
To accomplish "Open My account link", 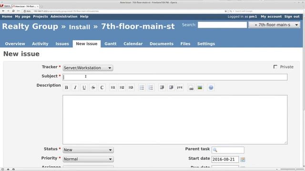I will (x=271, y=17).
